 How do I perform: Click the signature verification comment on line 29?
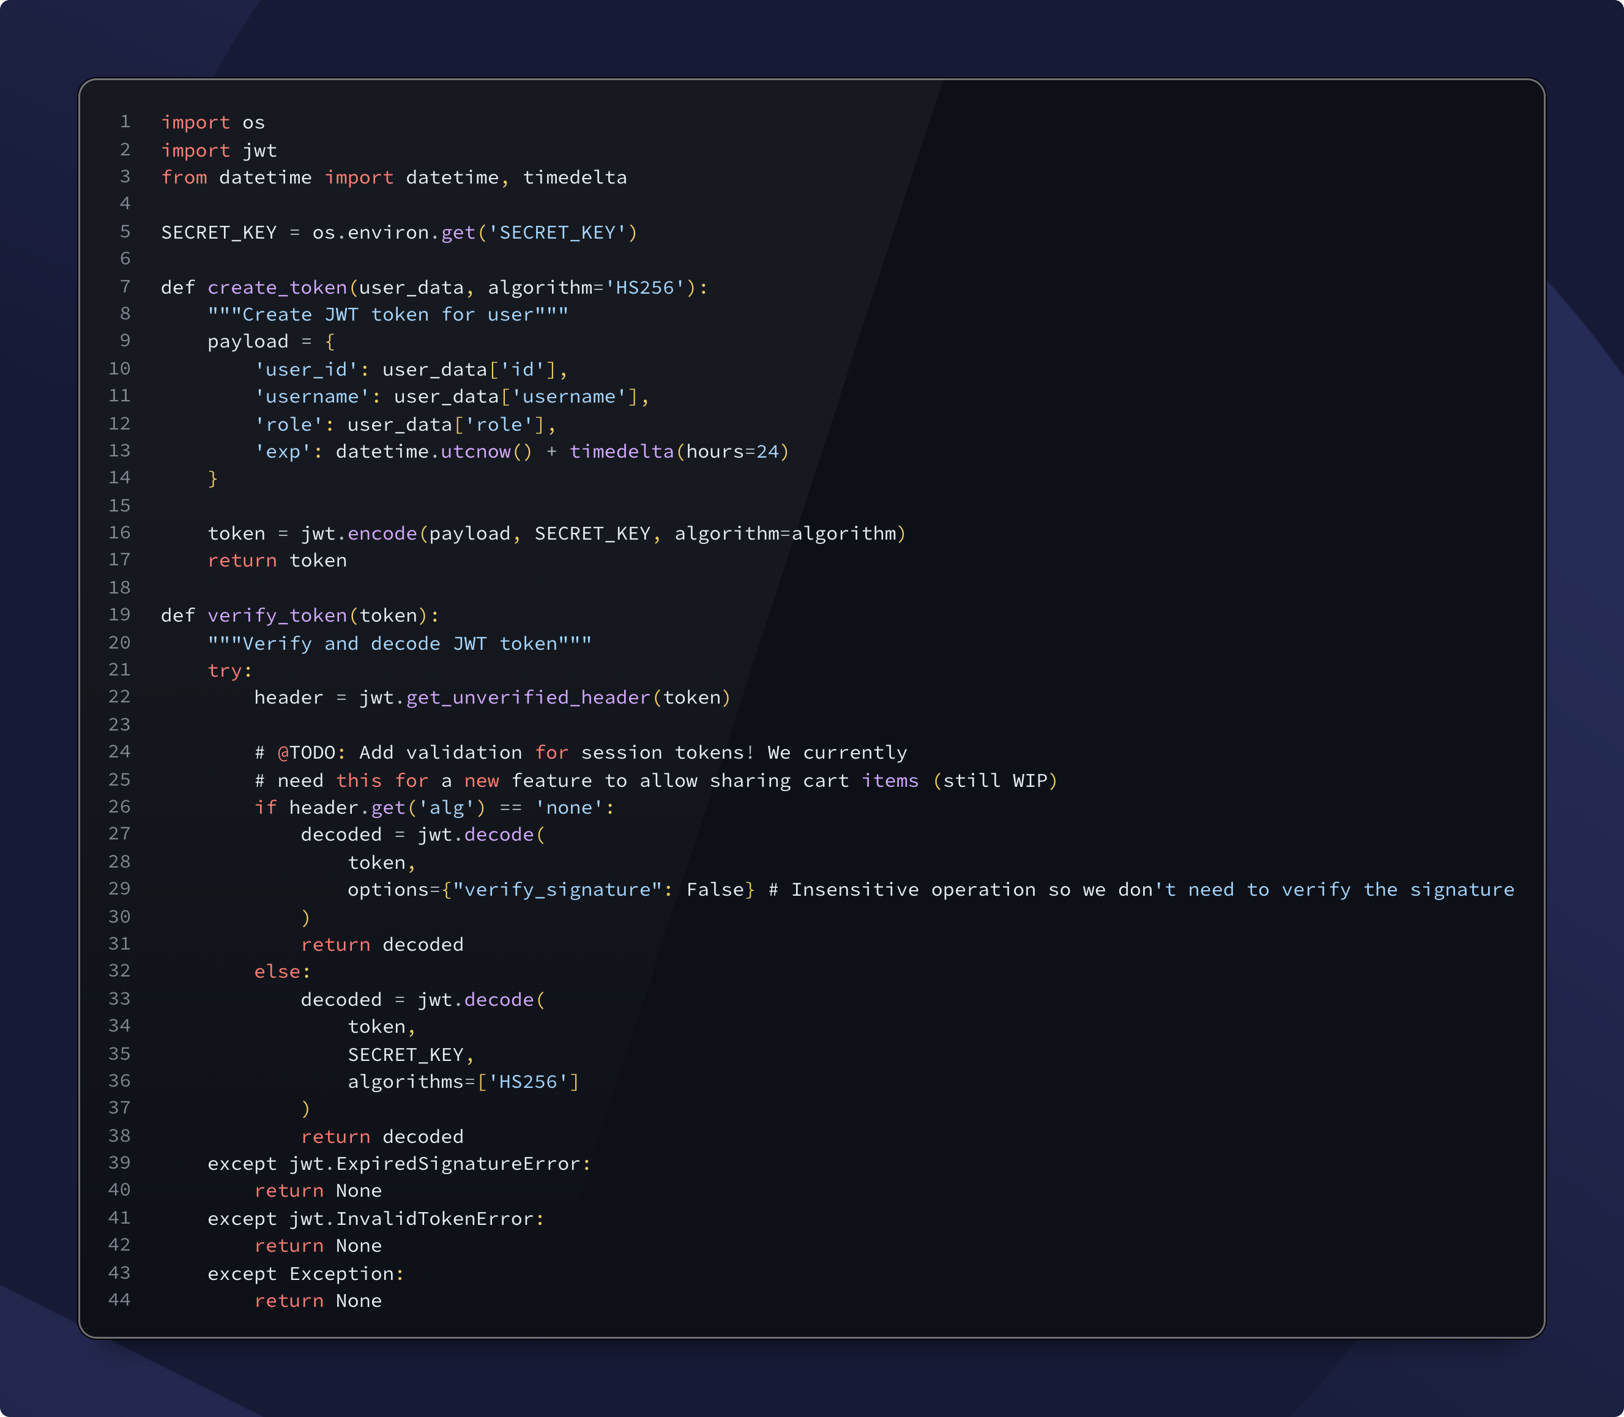1139,889
